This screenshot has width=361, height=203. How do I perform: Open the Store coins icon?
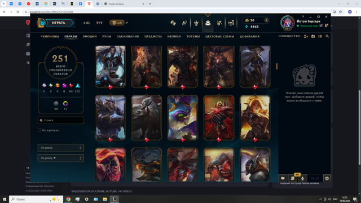point(231,23)
